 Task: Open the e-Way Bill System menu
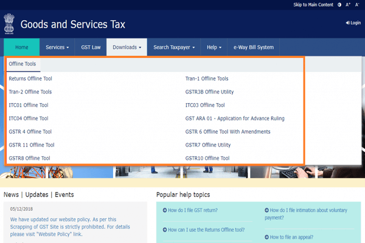(254, 47)
